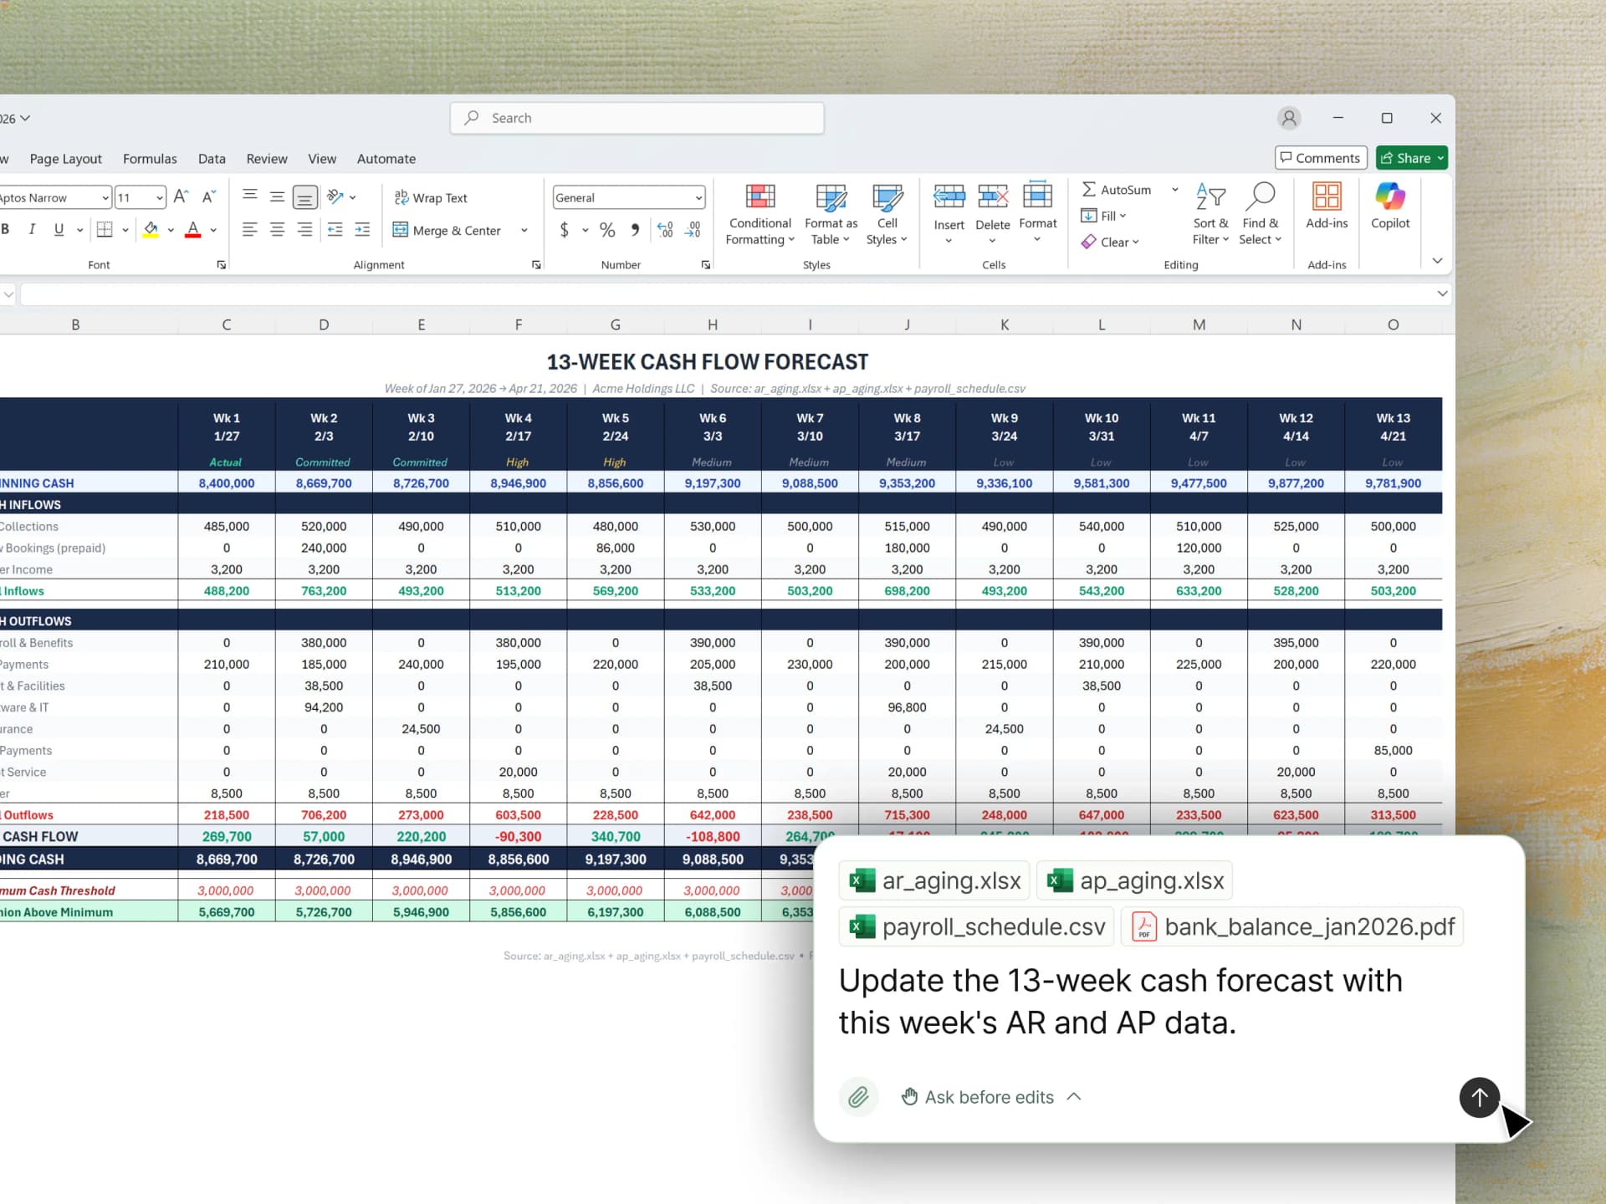This screenshot has width=1606, height=1204.
Task: Open the General number format dropdown
Action: 699,197
